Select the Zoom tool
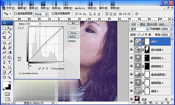Screen dimensions: 175x105 pyautogui.click(x=10, y=77)
